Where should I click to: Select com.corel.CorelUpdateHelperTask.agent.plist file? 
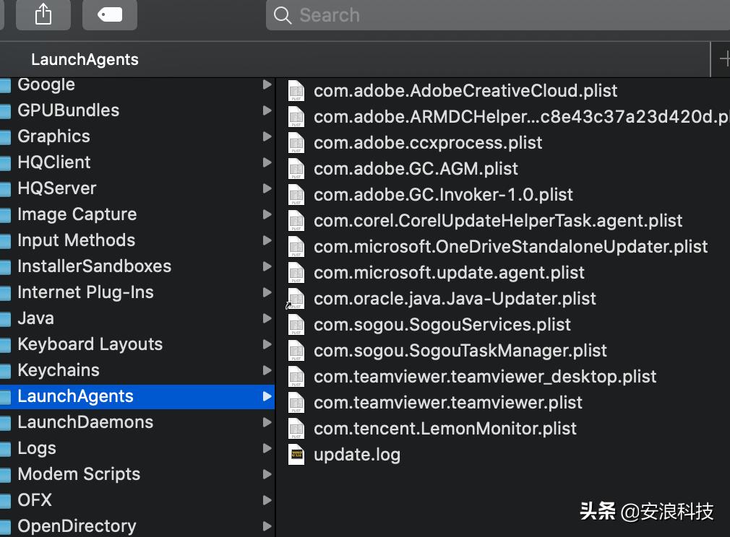(498, 221)
